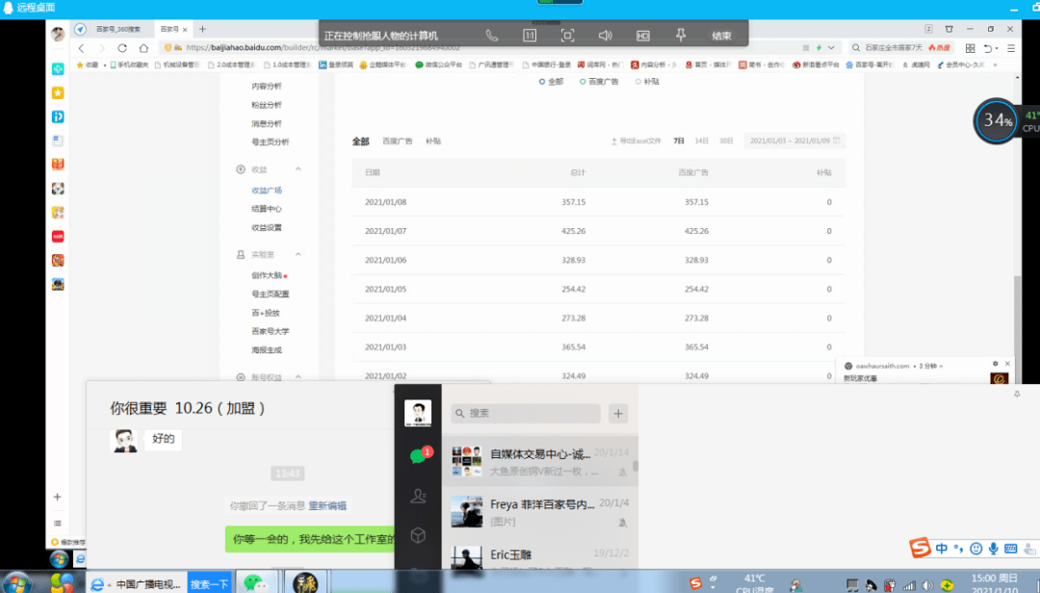The image size is (1040, 593).
Task: Select the 全部 radio button
Action: (549, 82)
